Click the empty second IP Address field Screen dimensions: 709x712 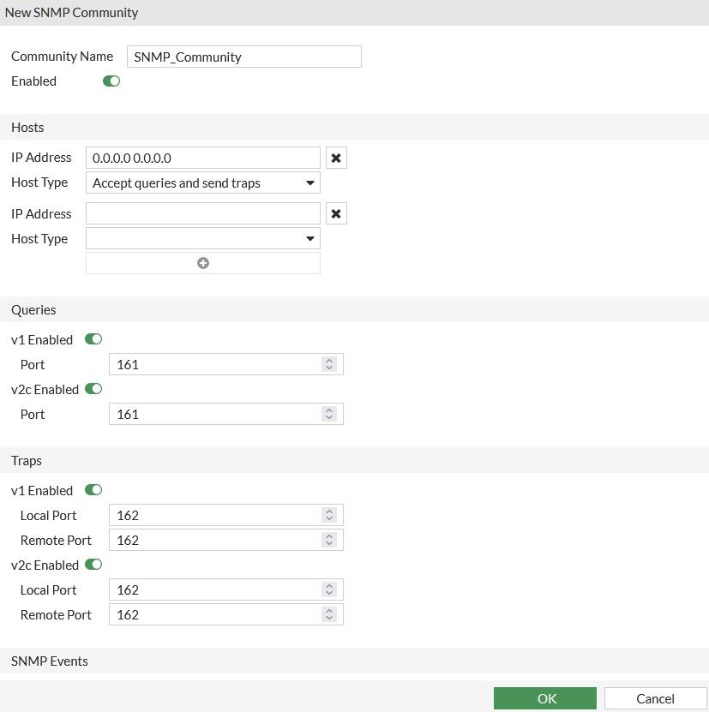(x=203, y=214)
